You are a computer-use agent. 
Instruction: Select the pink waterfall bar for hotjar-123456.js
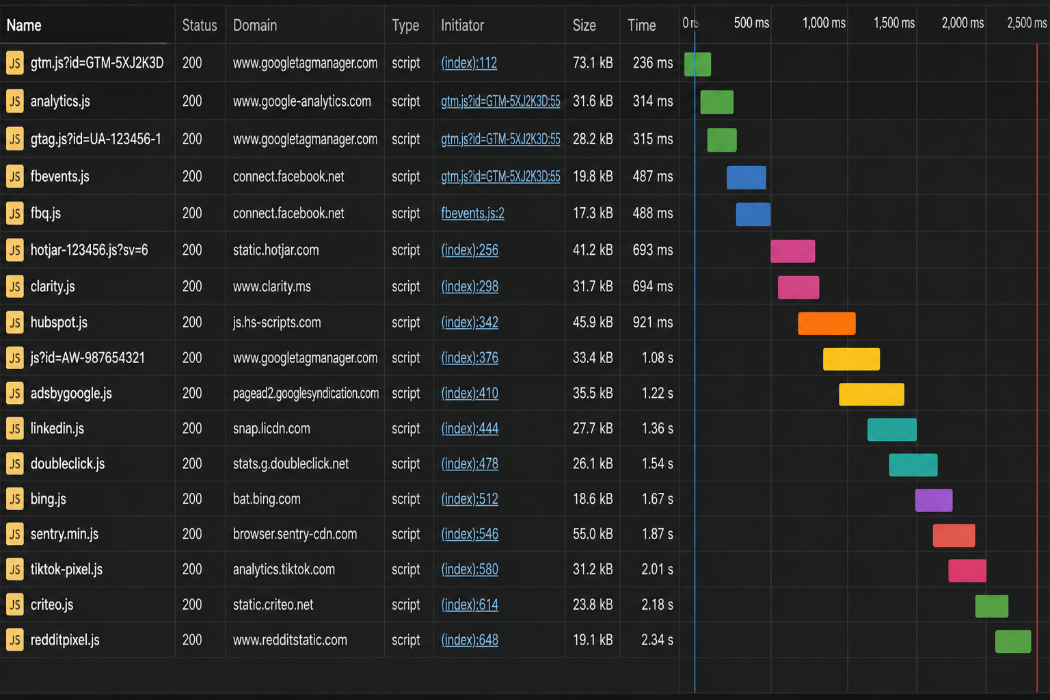[793, 252]
